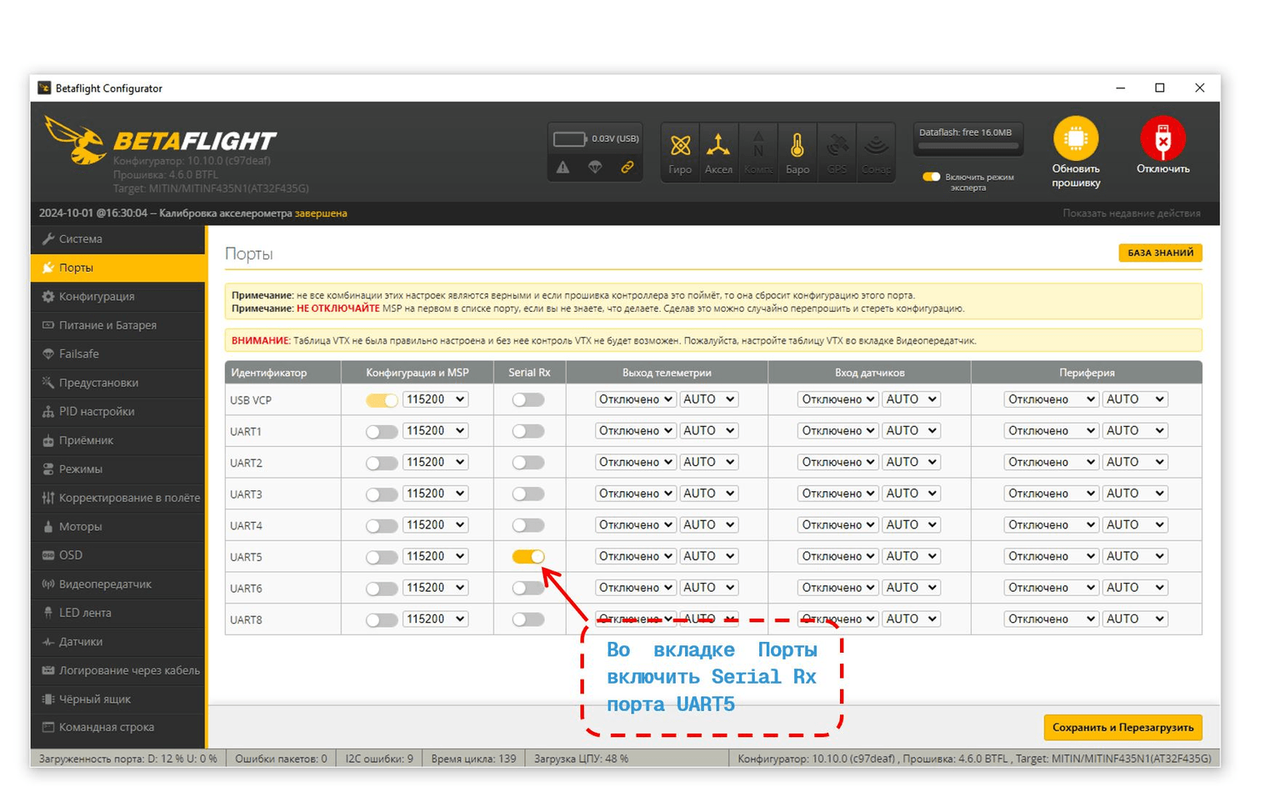Open the Чёрный ящик tab

(x=117, y=699)
